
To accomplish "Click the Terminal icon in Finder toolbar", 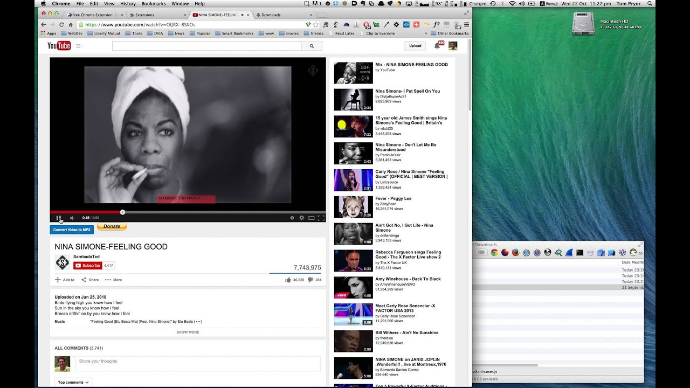I will tap(579, 252).
